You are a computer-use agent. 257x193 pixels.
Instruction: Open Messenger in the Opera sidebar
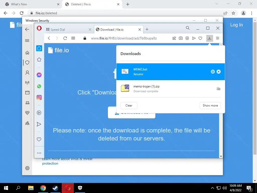39,75
